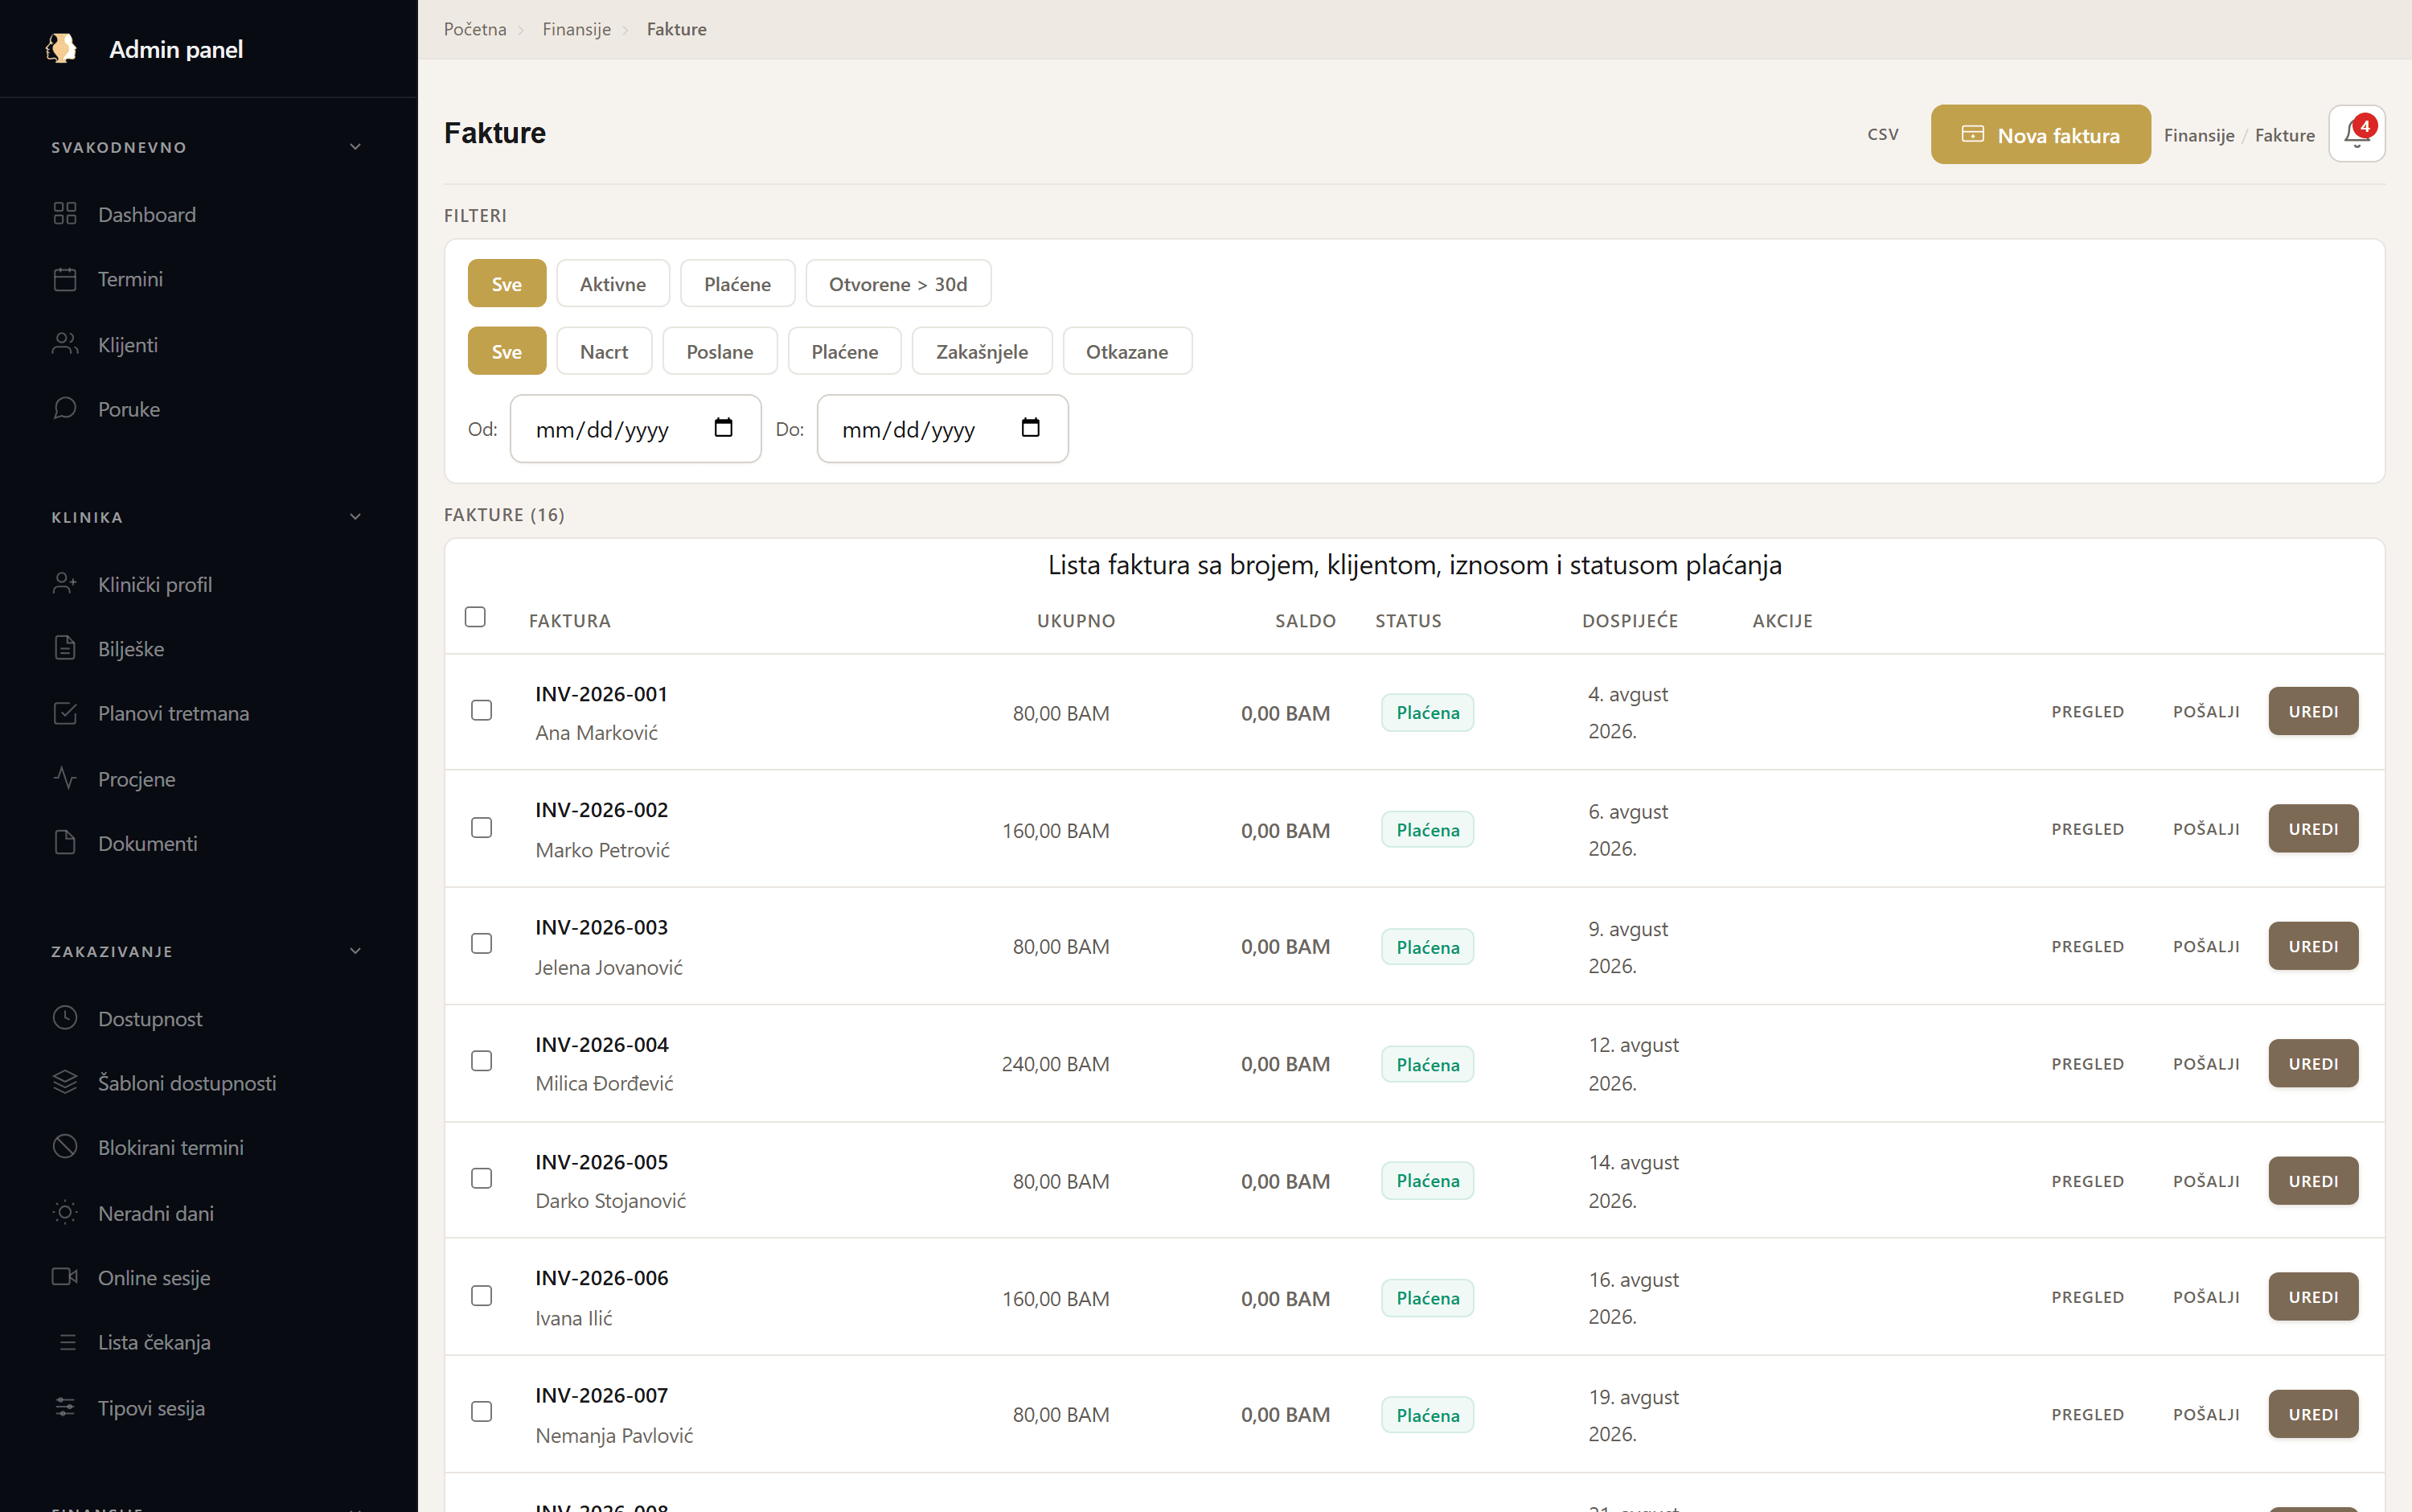Open the Procjene activity pulse icon
Screen dimensions: 2412x1512
(x=65, y=779)
